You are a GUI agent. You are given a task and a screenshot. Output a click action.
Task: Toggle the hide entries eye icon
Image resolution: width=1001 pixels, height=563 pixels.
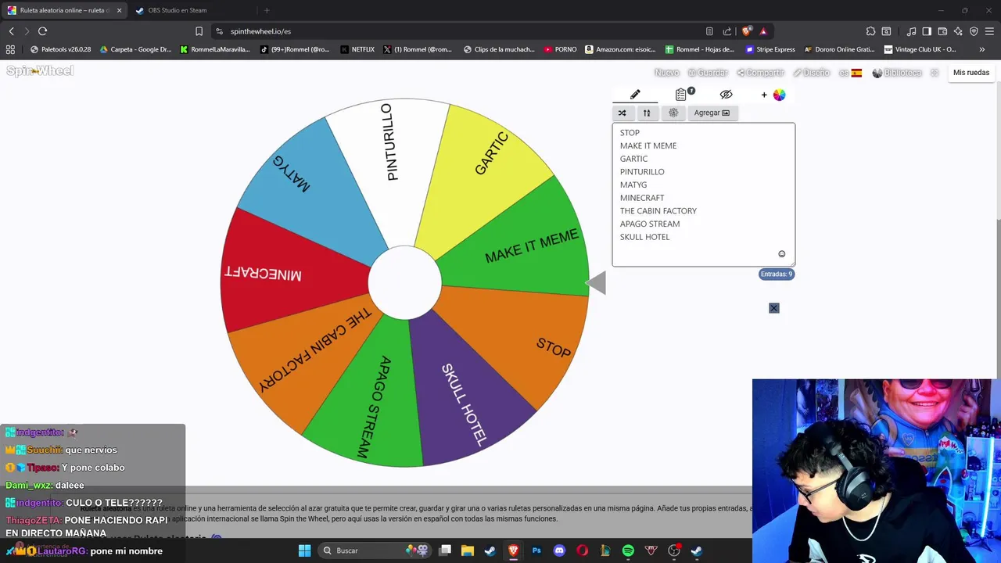(726, 95)
